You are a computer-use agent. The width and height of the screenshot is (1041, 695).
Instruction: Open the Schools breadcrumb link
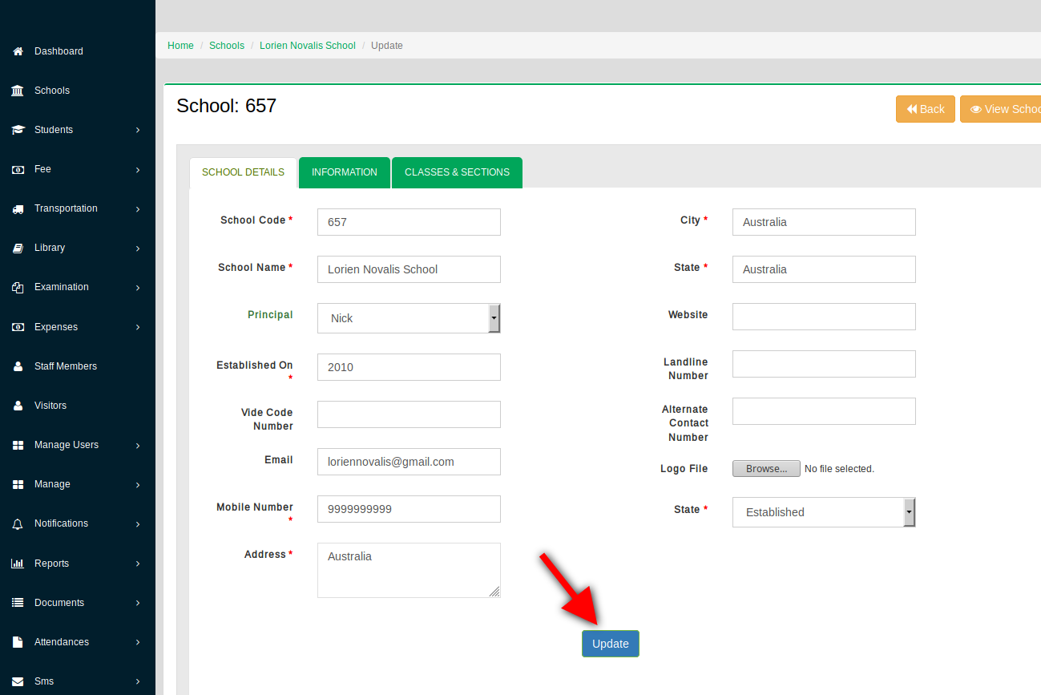tap(227, 46)
